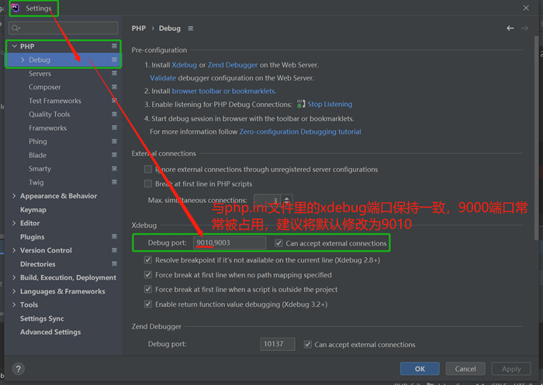This screenshot has width=543, height=385.
Task: Click project-level icon next to Plugins
Action: pos(114,236)
